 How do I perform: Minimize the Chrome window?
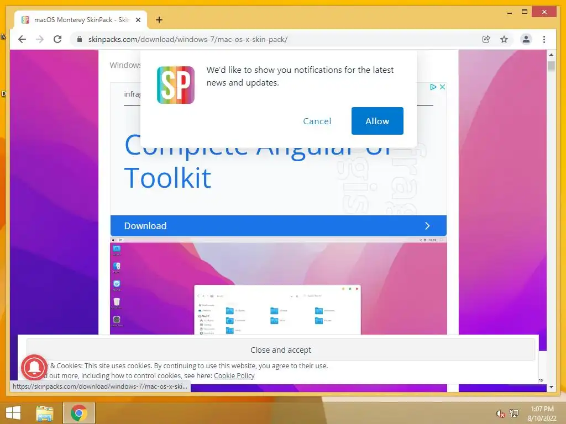point(509,12)
